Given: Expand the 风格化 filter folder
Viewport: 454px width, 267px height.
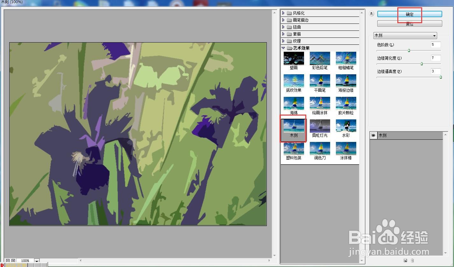Looking at the screenshot, I should click(x=283, y=13).
